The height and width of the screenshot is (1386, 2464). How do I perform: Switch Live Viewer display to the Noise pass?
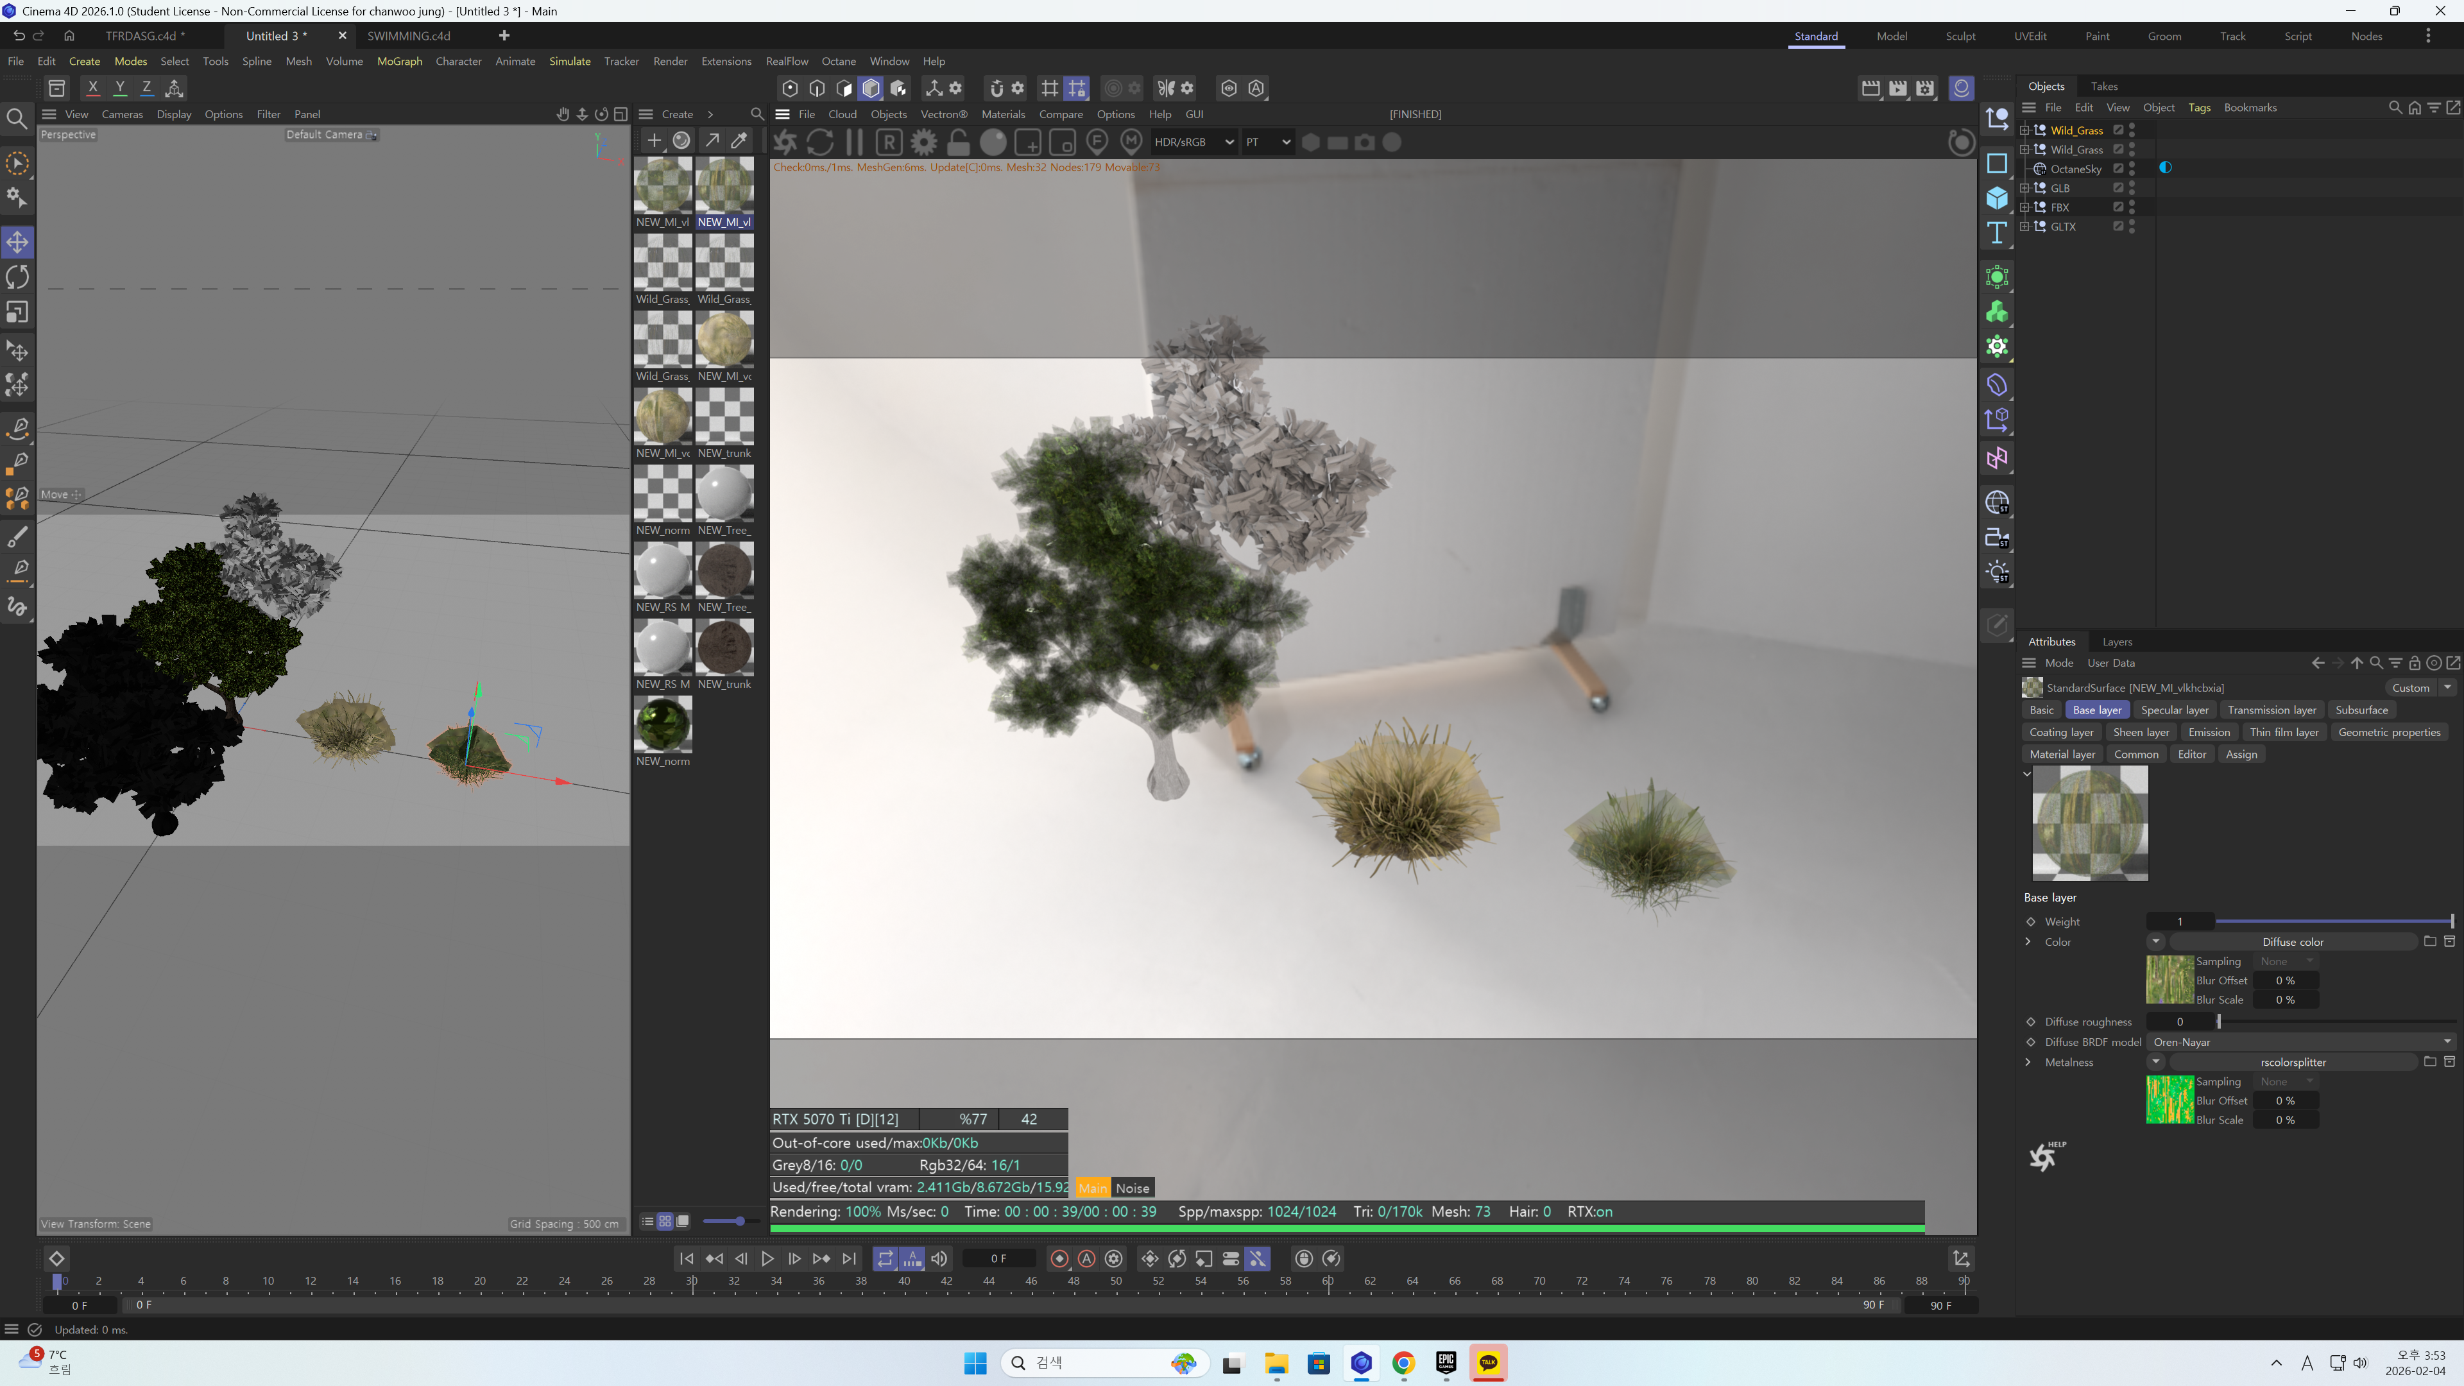click(1133, 1187)
